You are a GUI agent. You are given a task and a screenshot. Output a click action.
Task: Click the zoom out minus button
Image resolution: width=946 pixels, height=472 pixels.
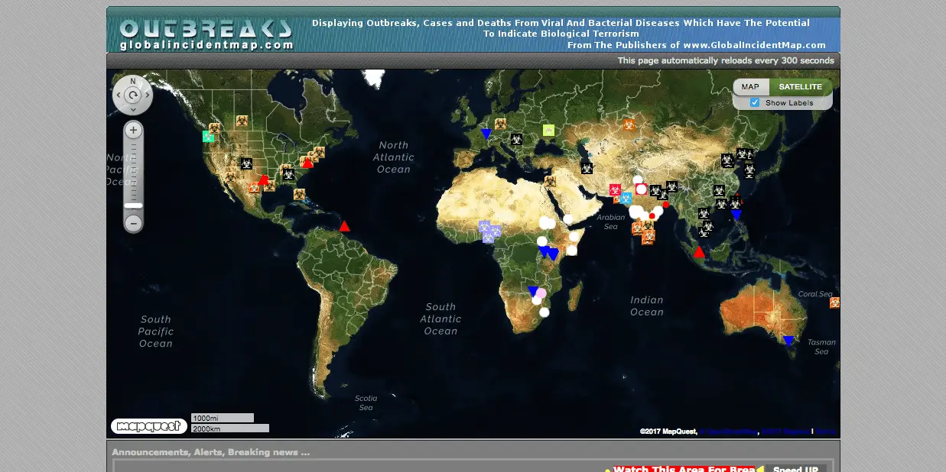tap(133, 223)
